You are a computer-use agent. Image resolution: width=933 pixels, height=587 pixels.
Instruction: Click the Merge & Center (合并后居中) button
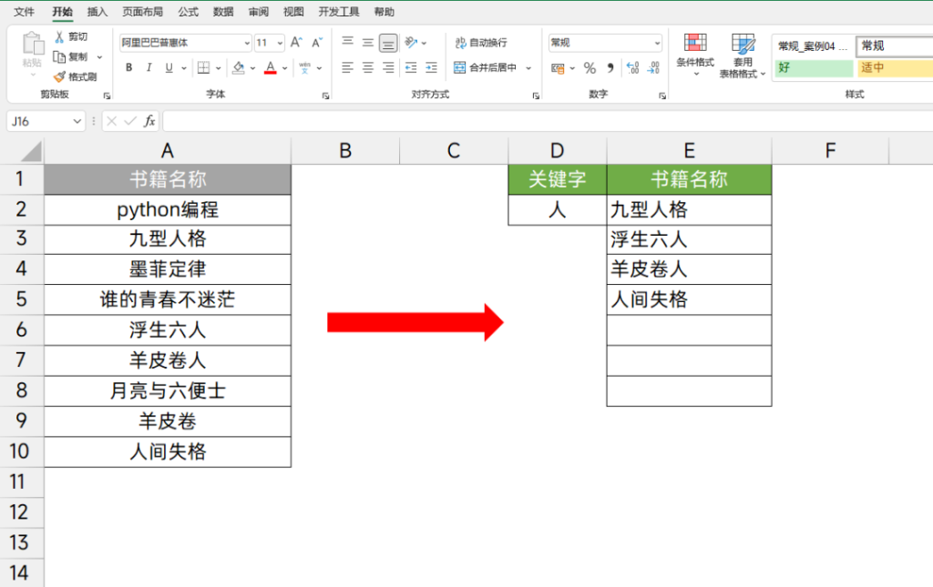point(485,67)
